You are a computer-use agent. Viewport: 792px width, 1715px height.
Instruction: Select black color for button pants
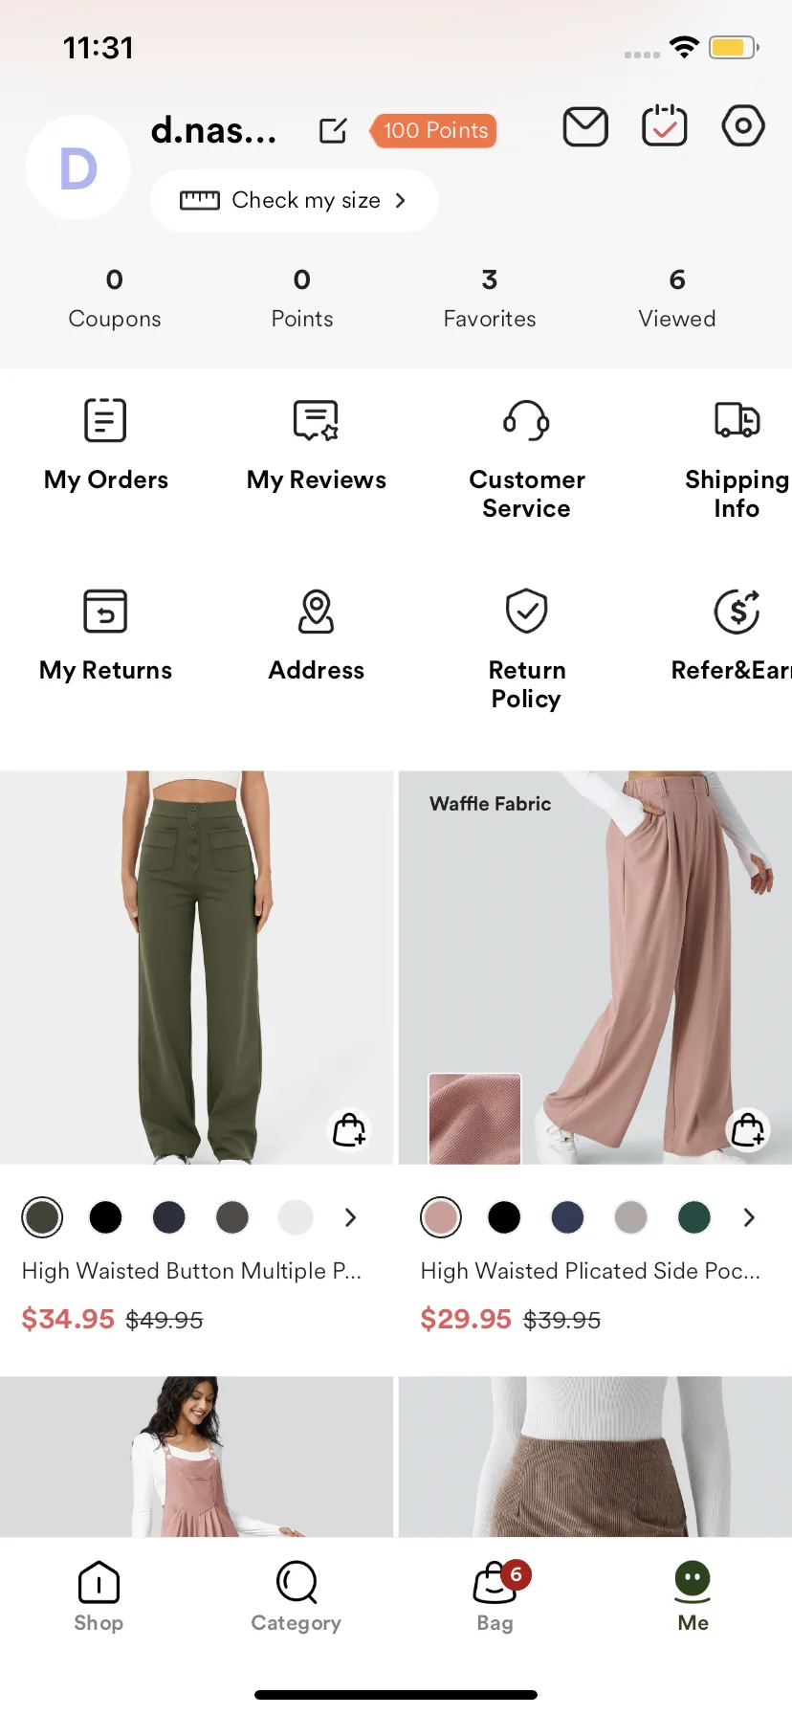106,1217
